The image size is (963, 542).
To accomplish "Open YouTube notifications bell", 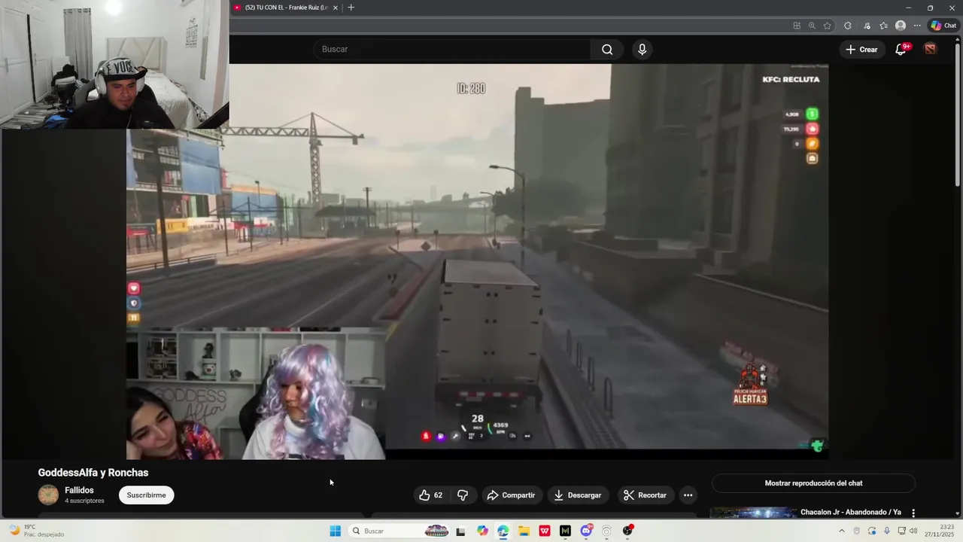I will pyautogui.click(x=901, y=50).
